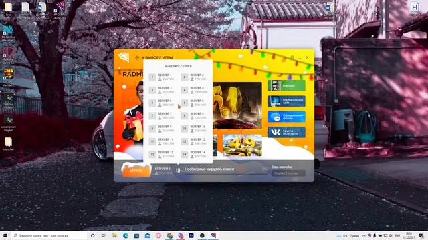Viewport: 428px width, 240px height.
Task: Open the Launcher folder on desktop
Action: click(8, 144)
